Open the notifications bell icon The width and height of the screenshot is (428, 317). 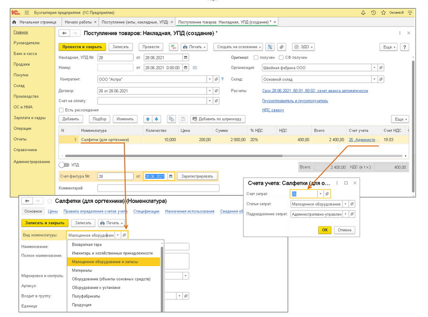point(363,12)
